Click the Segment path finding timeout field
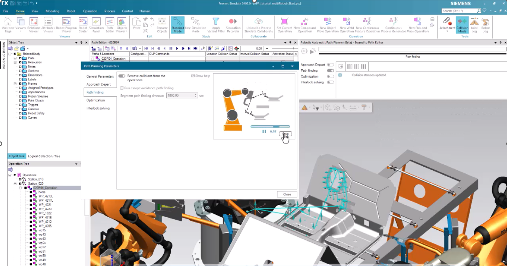 180,96
